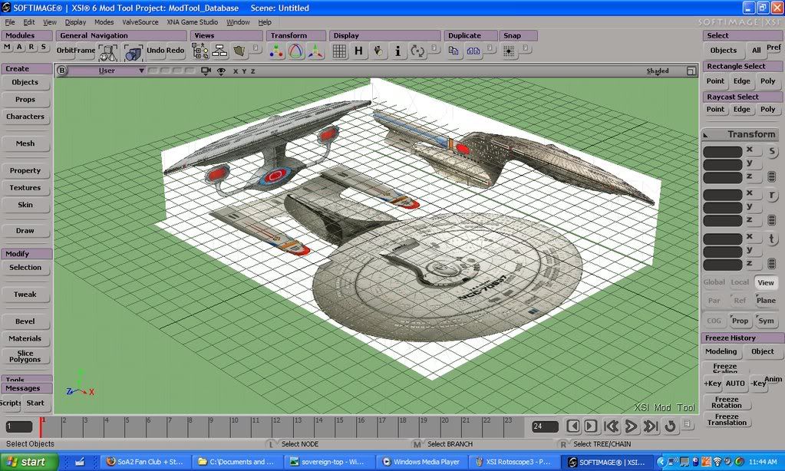Open the User view dropdown
The image size is (785, 471).
(107, 71)
